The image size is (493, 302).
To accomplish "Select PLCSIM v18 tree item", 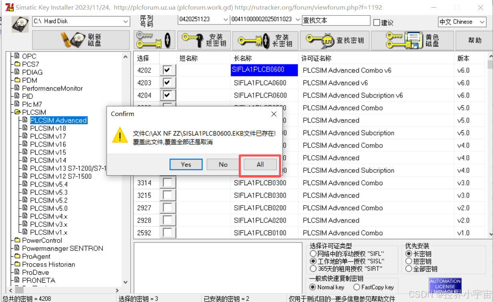I will pos(48,128).
